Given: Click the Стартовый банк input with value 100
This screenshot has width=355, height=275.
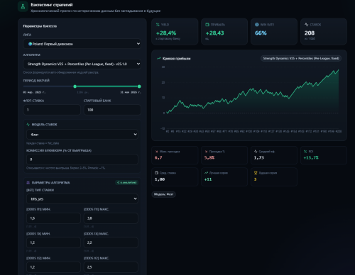Looking at the screenshot, I should click(x=112, y=110).
